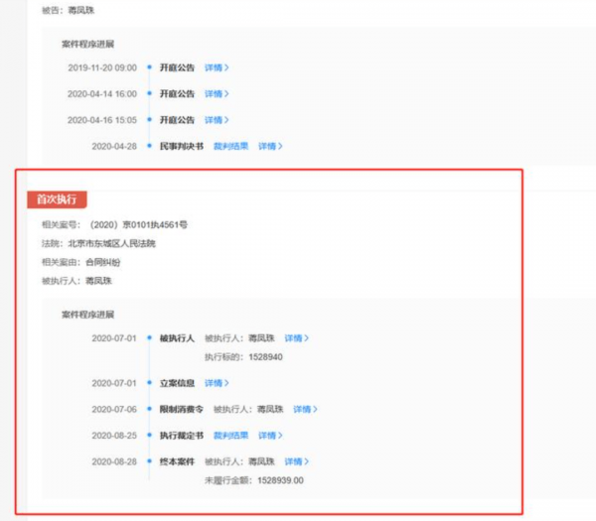The height and width of the screenshot is (521, 596).
Task: Open 详情 for the 2020-04-14 开庭公告
Action: point(214,93)
